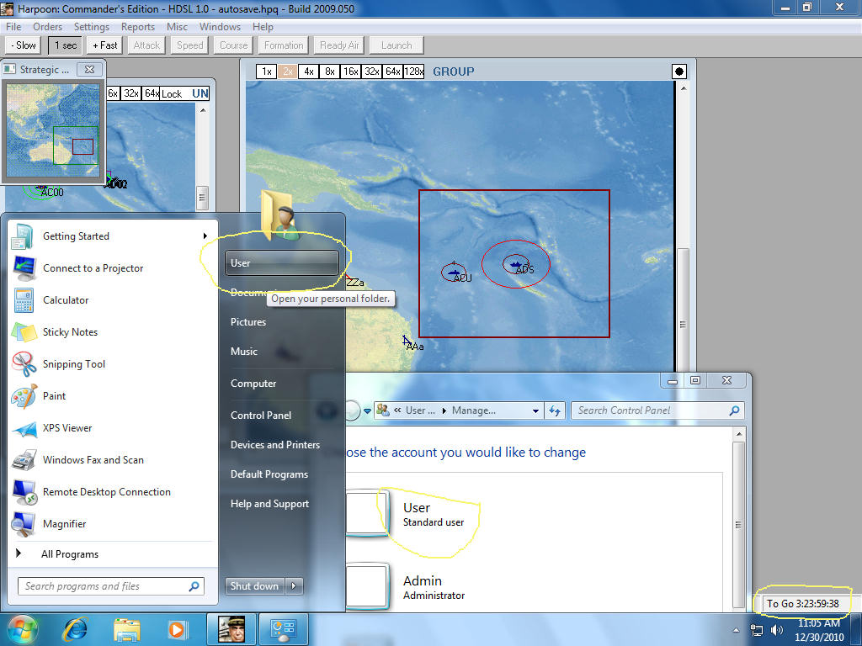The height and width of the screenshot is (646, 862).
Task: Show hidden tray icons arrow
Action: [x=736, y=630]
